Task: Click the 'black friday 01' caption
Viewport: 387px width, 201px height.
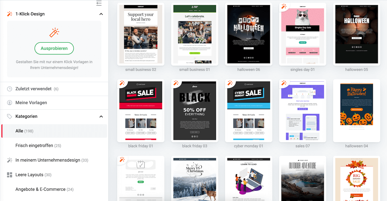Action: (141, 146)
